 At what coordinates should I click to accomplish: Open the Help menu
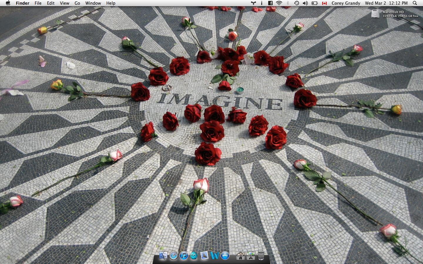pyautogui.click(x=111, y=3)
